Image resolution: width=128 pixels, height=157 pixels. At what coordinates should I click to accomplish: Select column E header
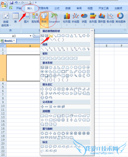click(106, 46)
